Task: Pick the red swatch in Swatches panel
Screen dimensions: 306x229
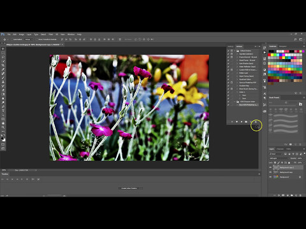Action: [269, 55]
